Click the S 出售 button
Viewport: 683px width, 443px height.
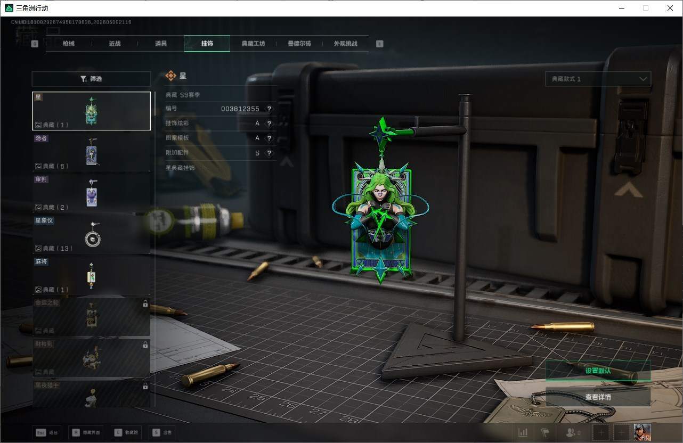point(162,433)
